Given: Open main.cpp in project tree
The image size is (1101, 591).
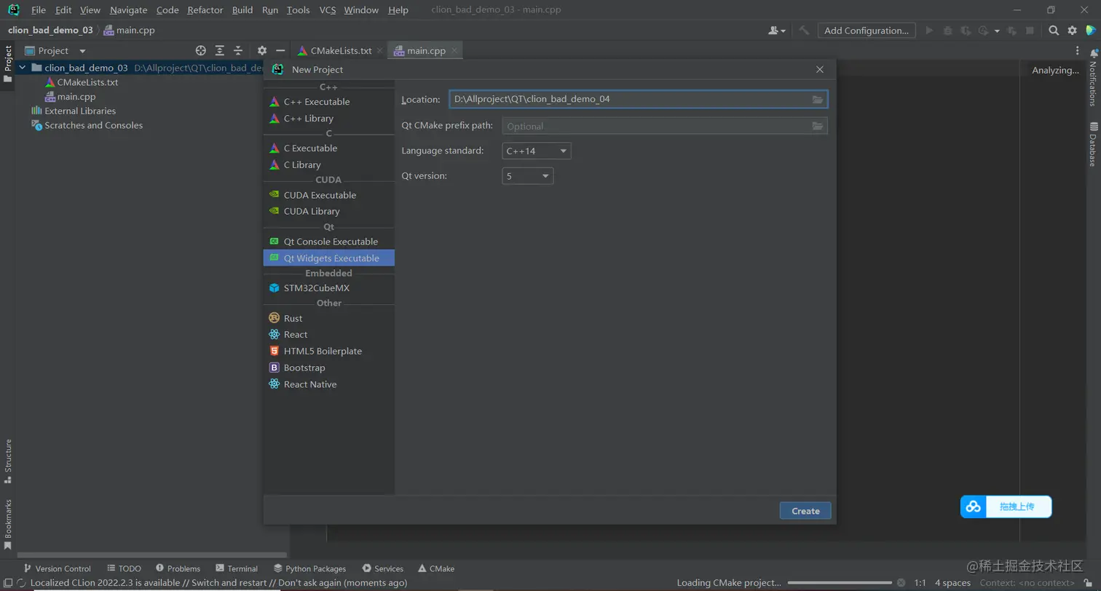Looking at the screenshot, I should [70, 97].
